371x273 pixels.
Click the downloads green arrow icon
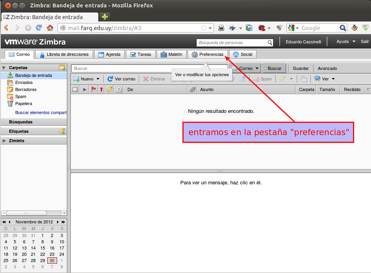click(366, 28)
